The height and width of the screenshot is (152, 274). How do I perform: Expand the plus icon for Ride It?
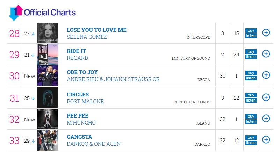266,54
